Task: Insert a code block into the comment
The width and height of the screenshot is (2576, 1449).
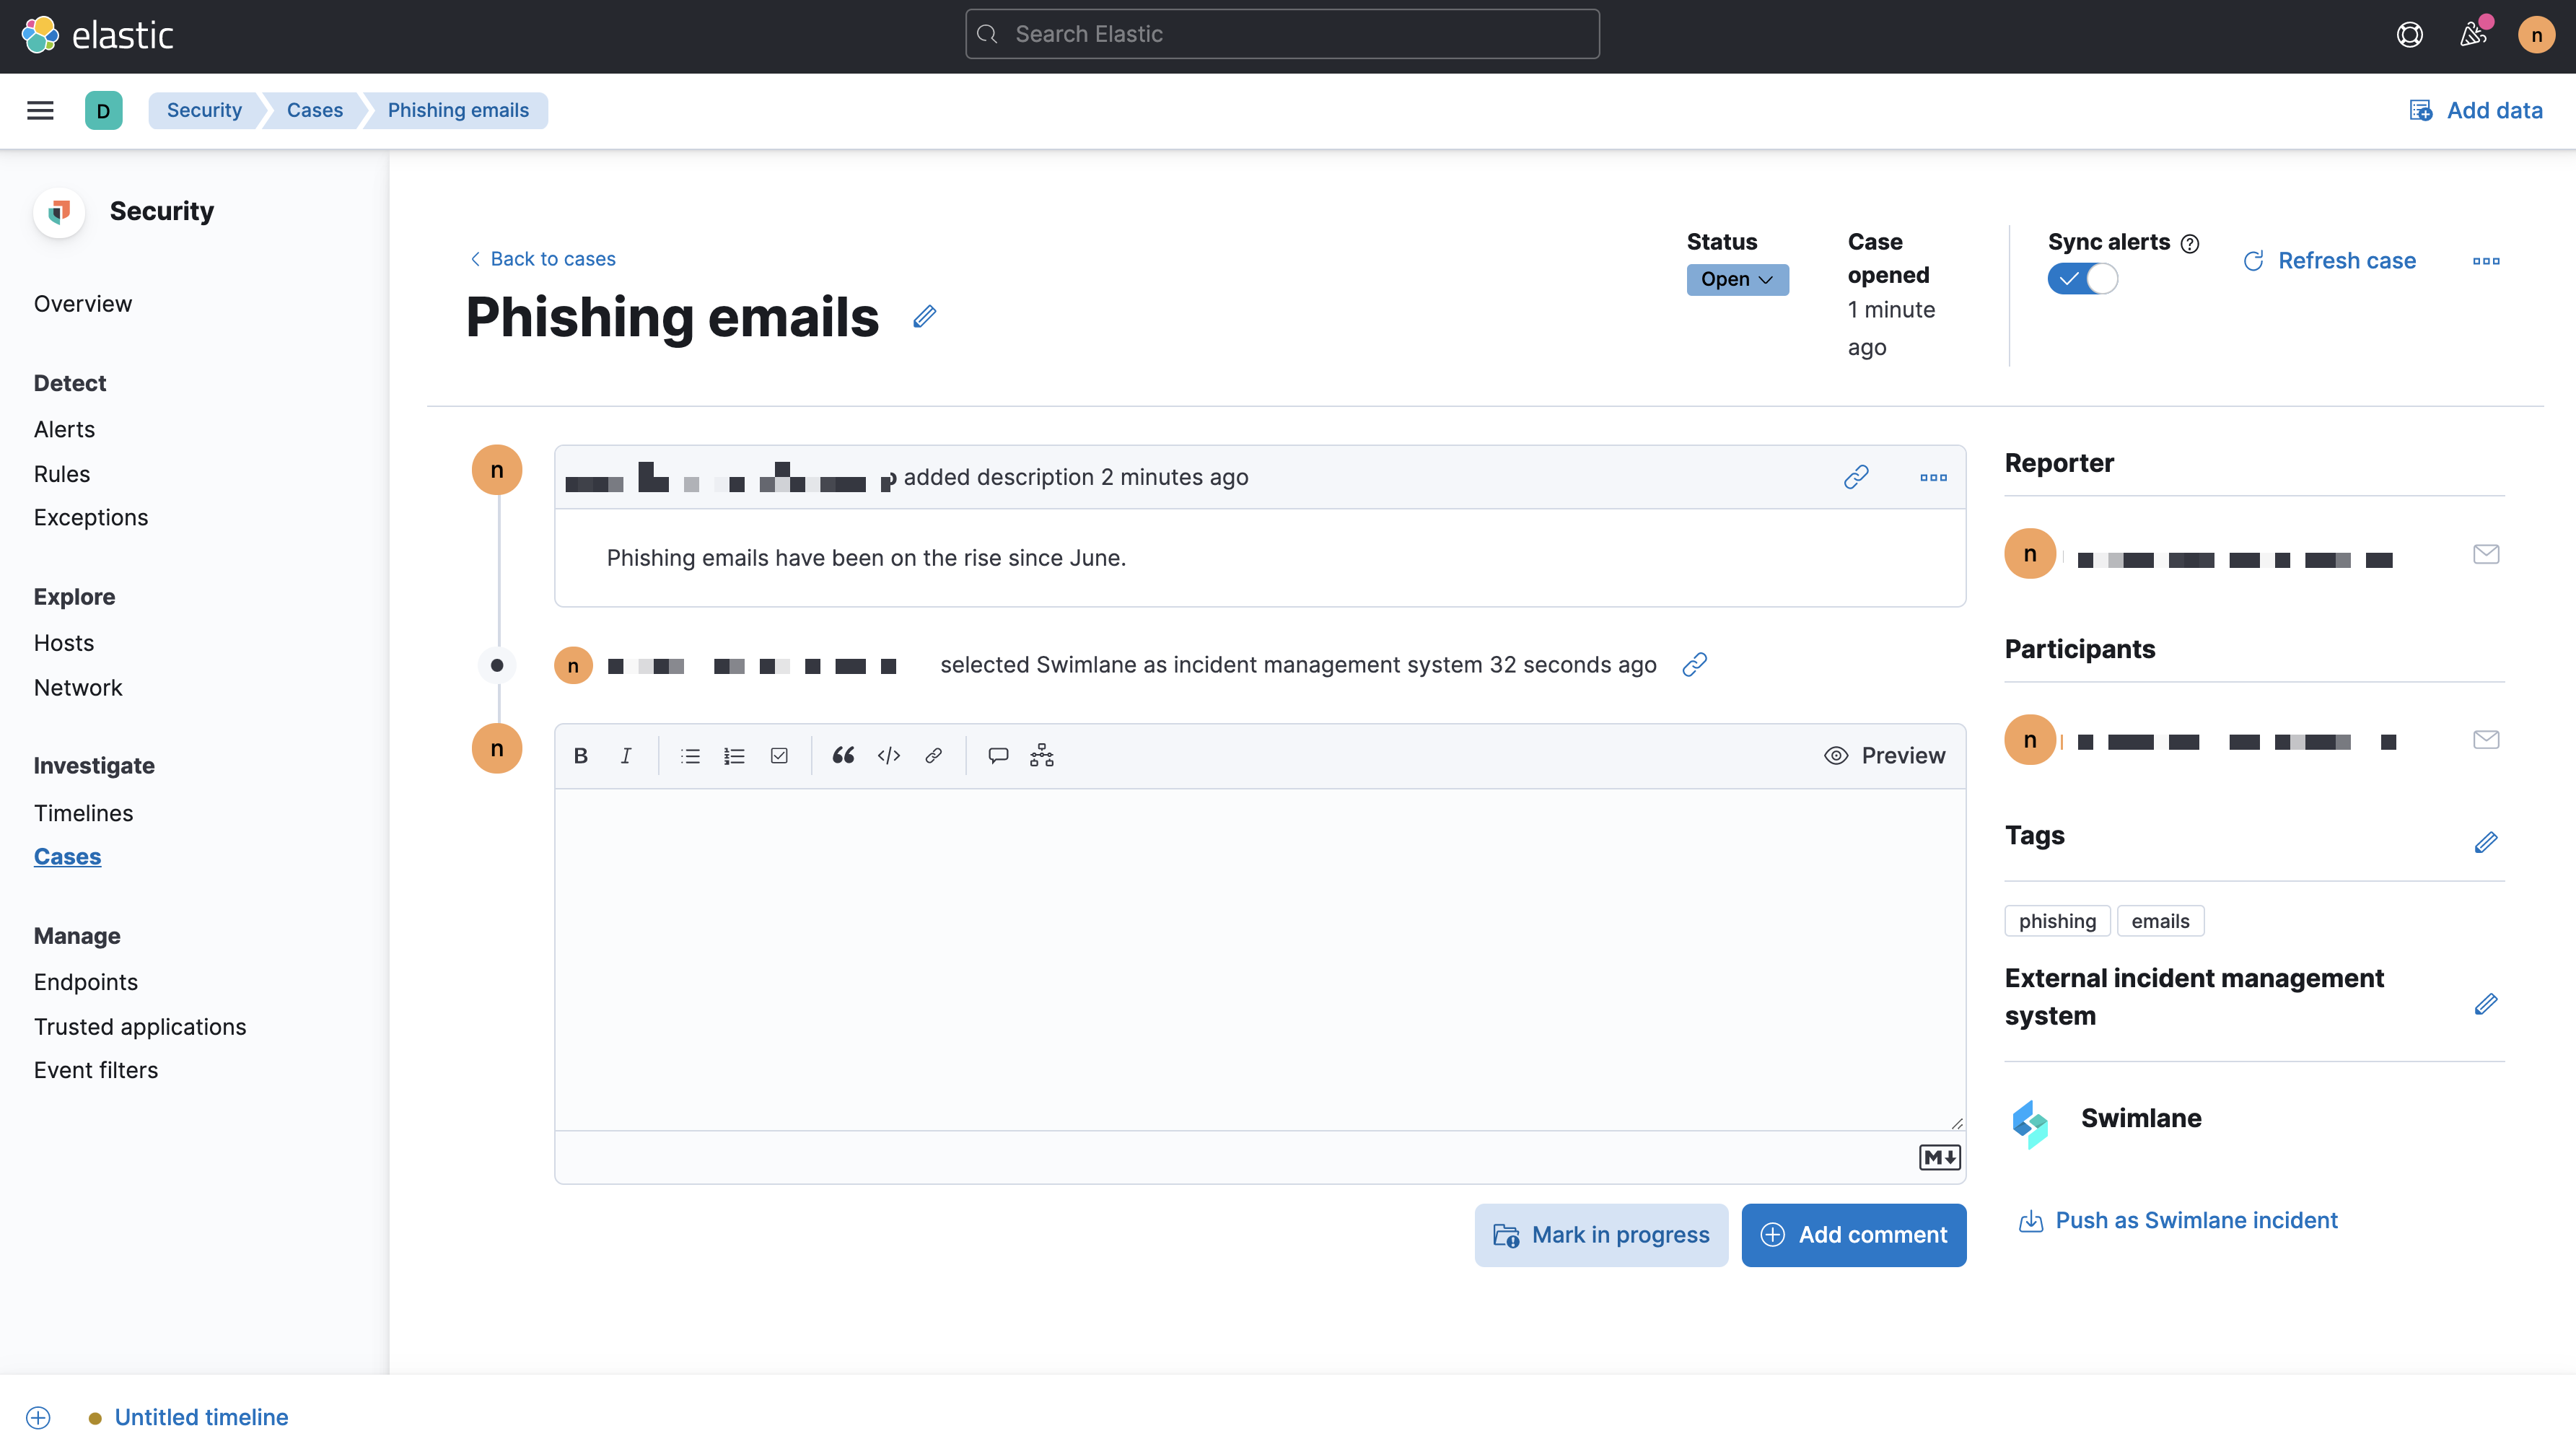Action: point(889,755)
